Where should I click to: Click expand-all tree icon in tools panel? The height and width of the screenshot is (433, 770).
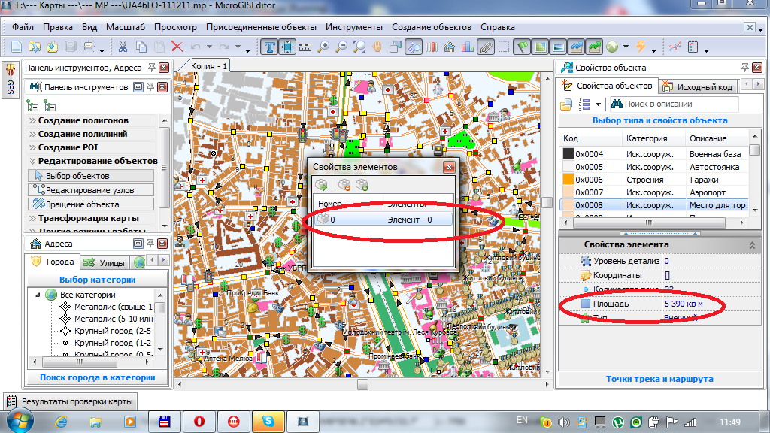click(x=32, y=106)
